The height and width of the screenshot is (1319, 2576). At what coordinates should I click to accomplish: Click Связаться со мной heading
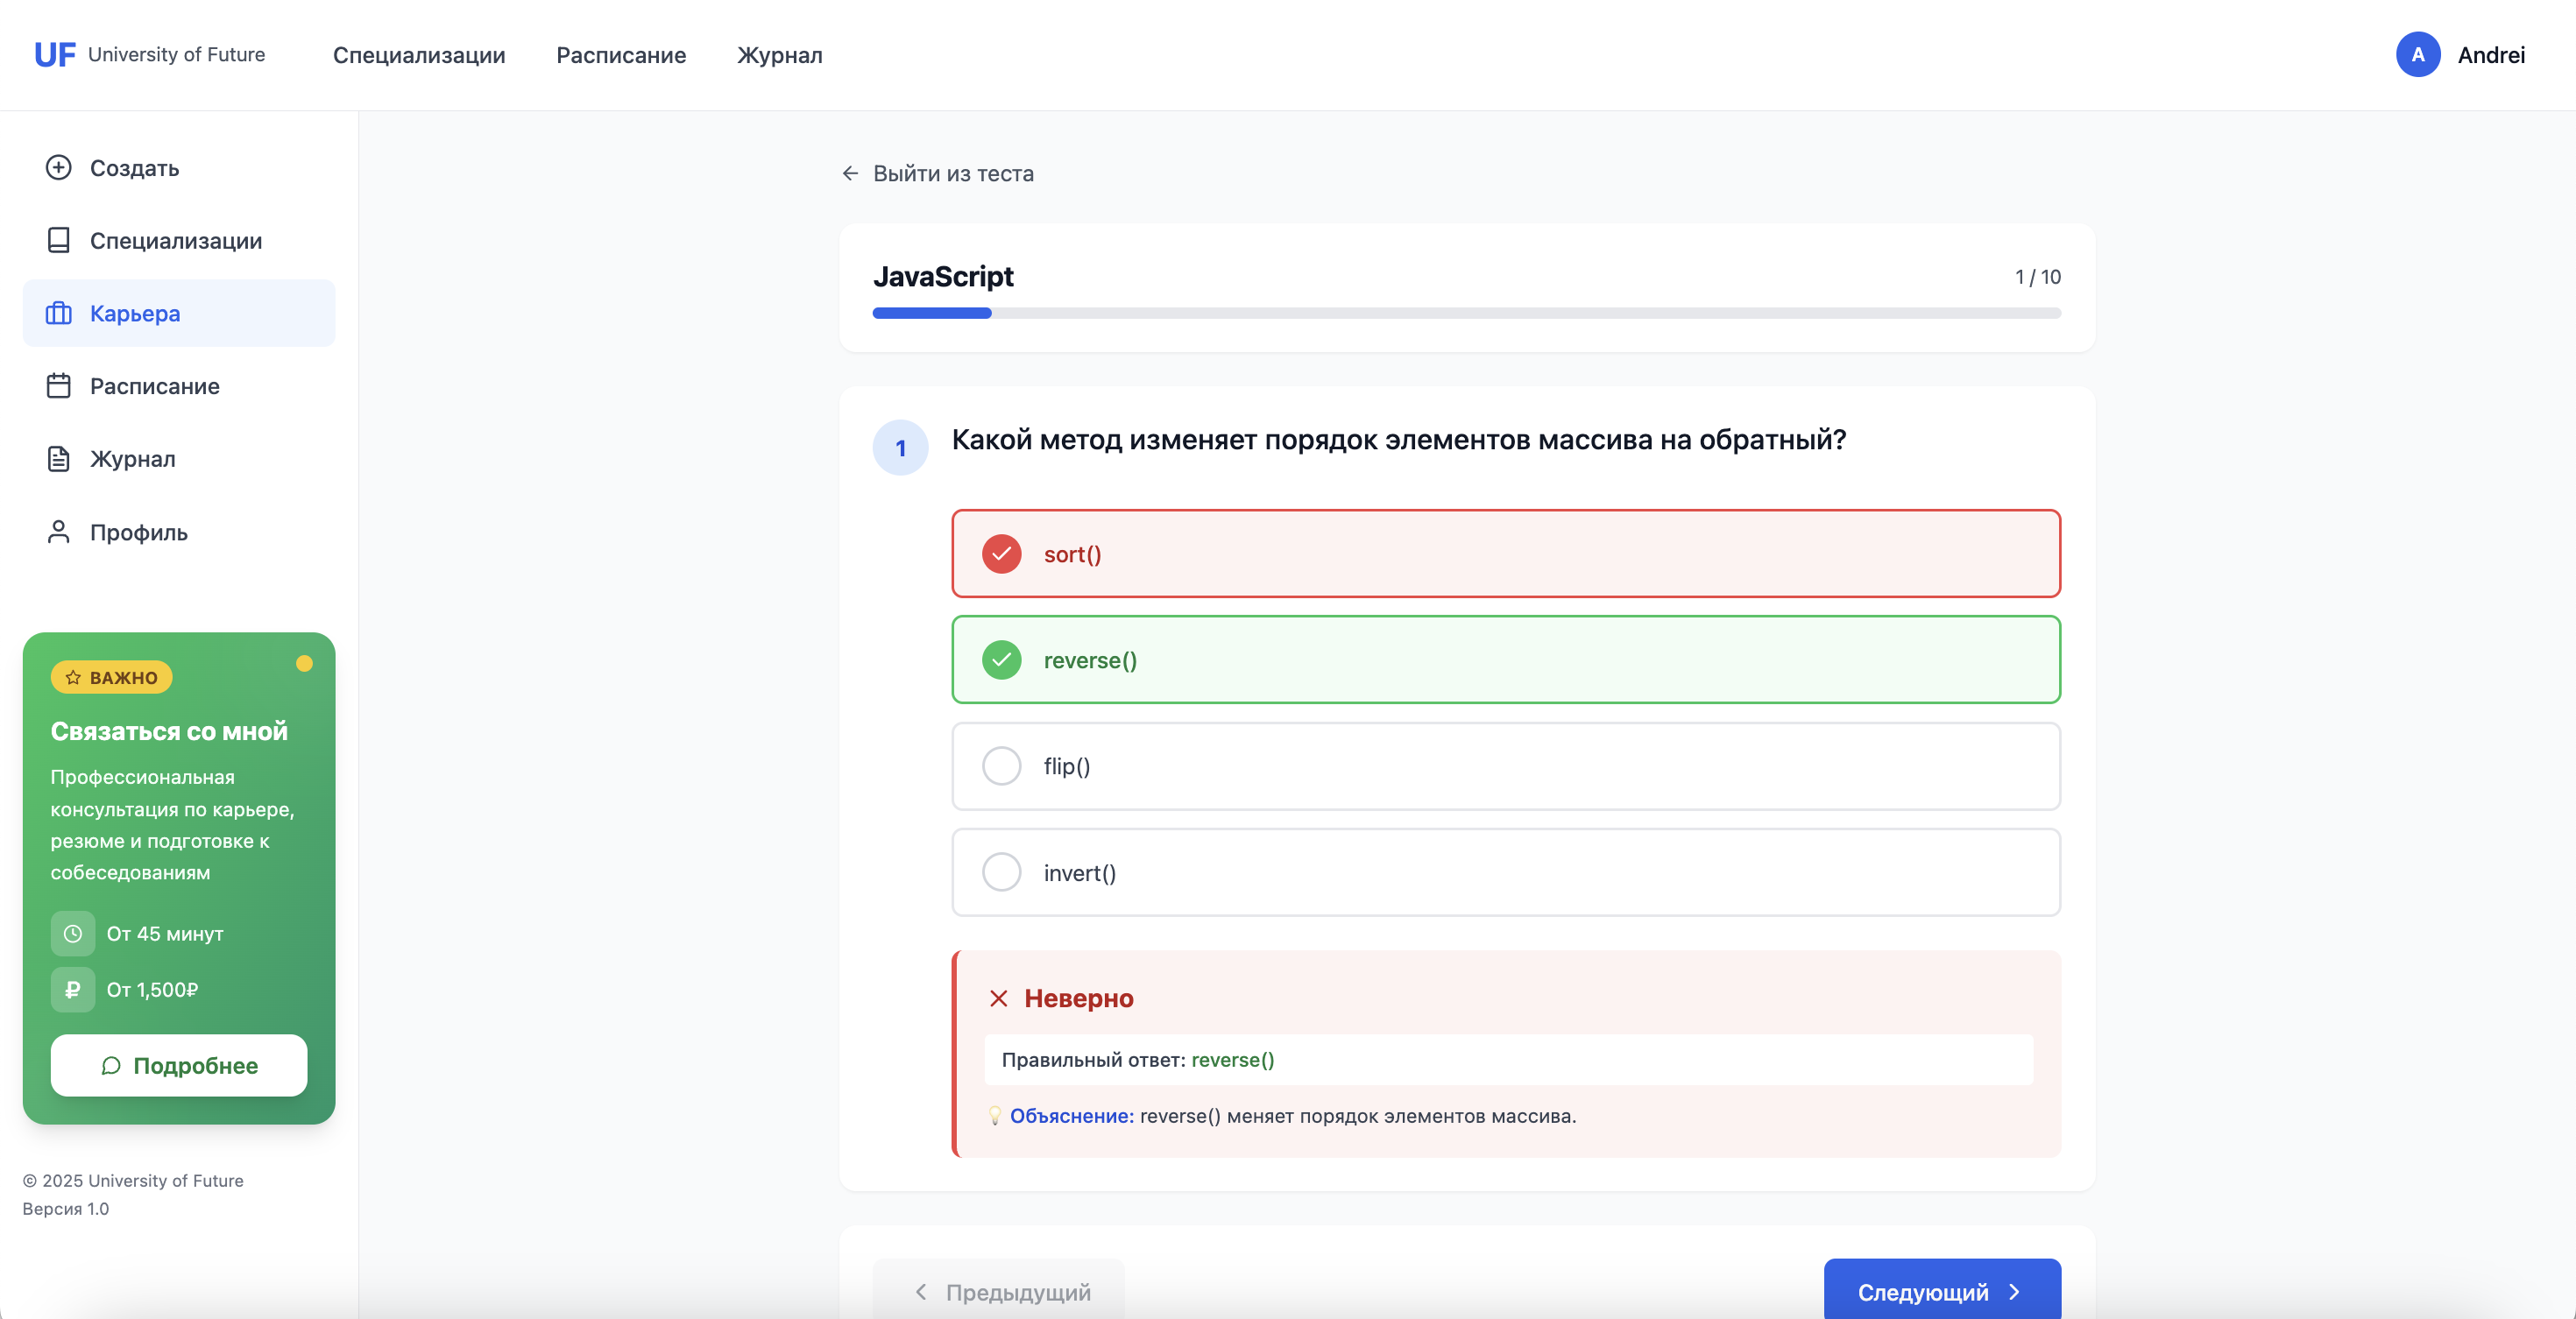tap(169, 730)
